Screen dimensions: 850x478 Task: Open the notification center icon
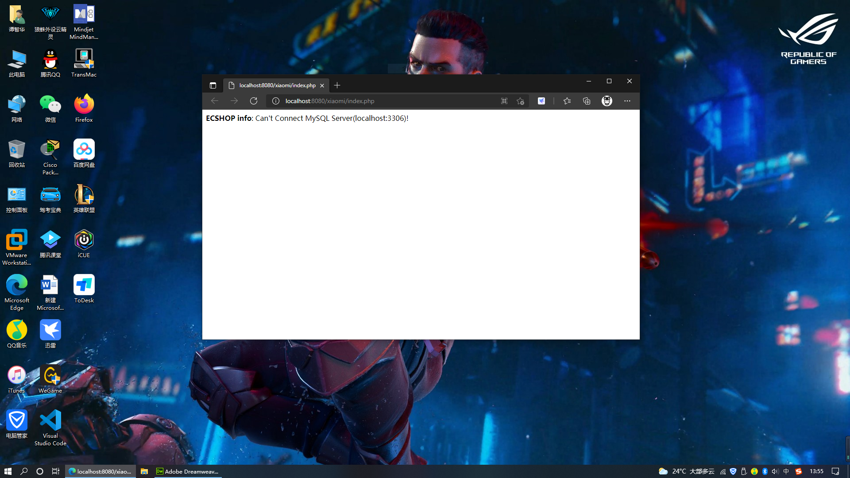(835, 471)
